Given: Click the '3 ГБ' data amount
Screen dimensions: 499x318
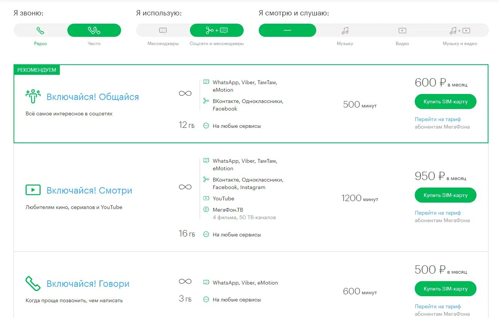Looking at the screenshot, I should (185, 299).
